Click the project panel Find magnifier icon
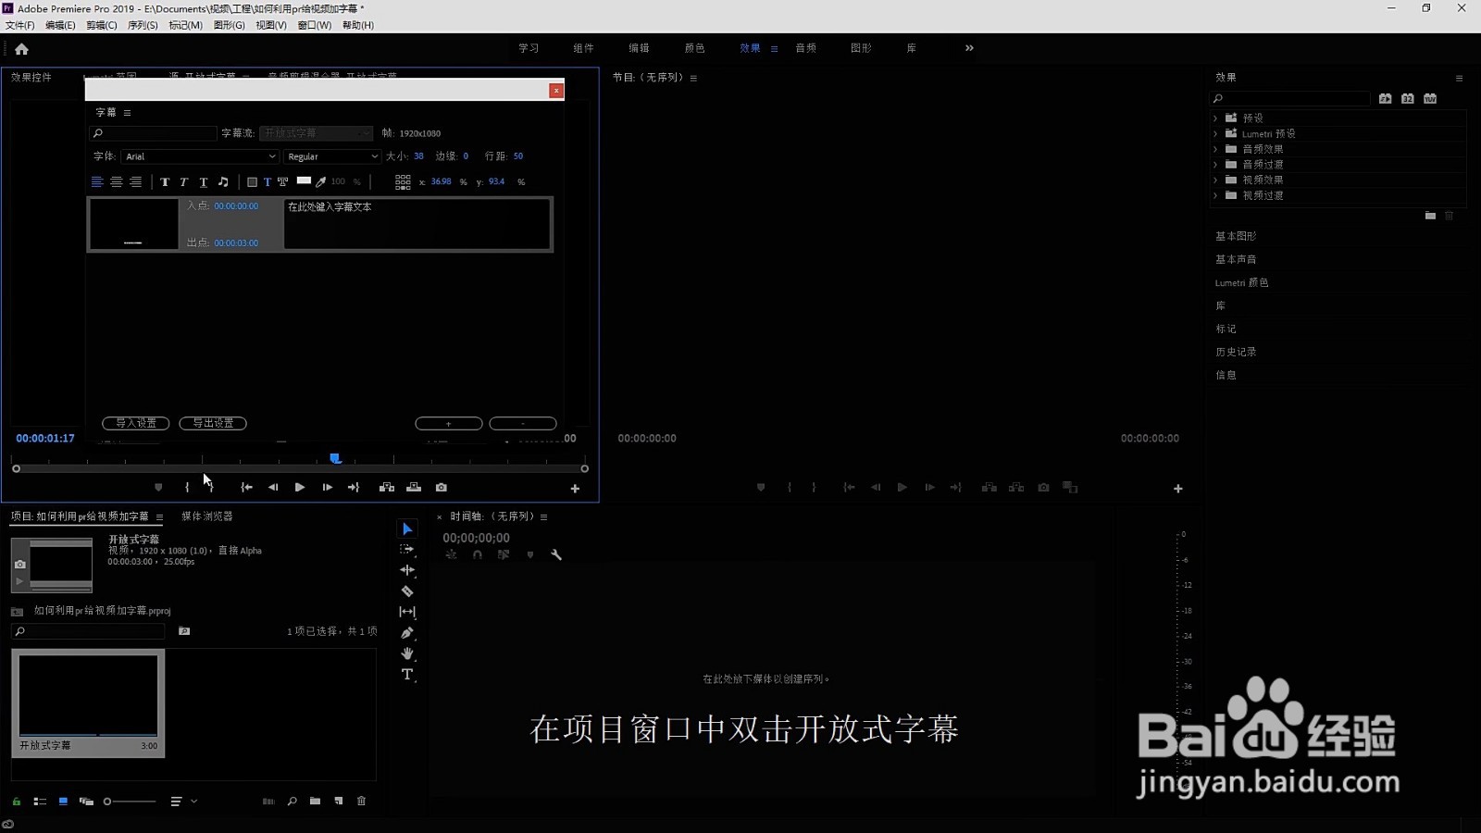 point(292,802)
